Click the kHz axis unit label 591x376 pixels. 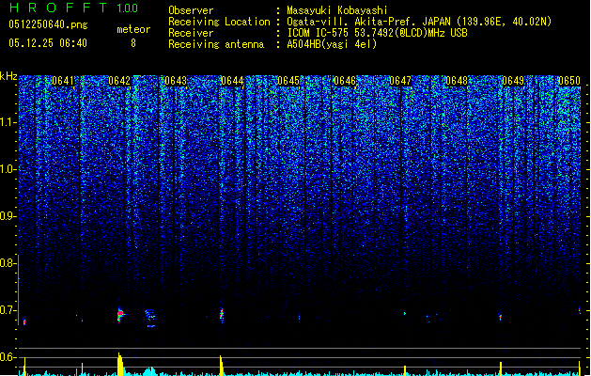(8, 76)
